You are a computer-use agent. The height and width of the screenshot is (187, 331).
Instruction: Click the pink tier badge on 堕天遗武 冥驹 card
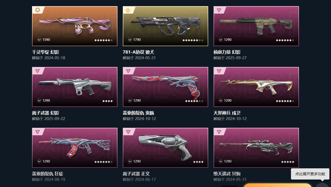coord(219,132)
